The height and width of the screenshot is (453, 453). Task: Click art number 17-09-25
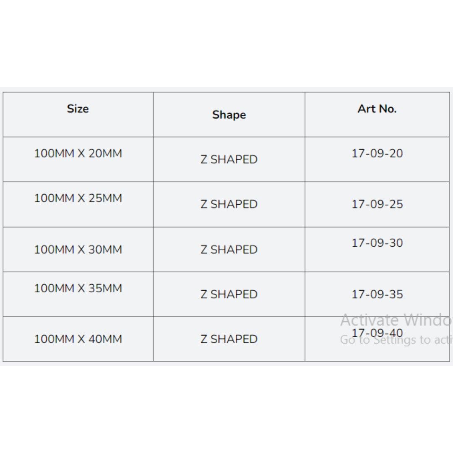point(377,204)
